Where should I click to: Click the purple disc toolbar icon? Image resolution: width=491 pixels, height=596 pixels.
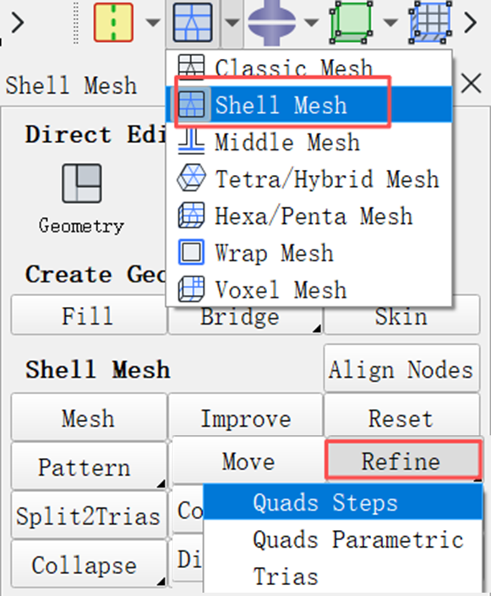pos(271,22)
